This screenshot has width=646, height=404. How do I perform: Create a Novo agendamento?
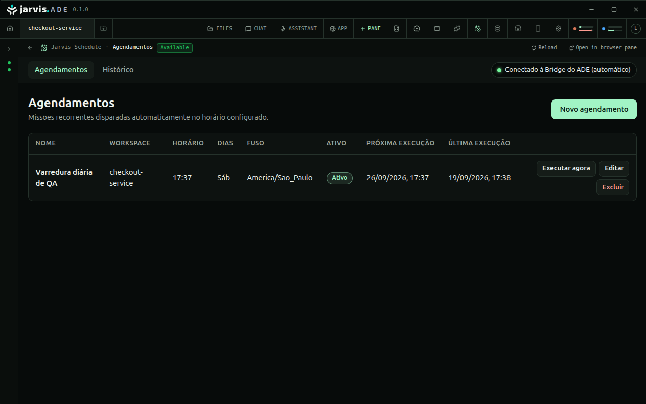(594, 109)
